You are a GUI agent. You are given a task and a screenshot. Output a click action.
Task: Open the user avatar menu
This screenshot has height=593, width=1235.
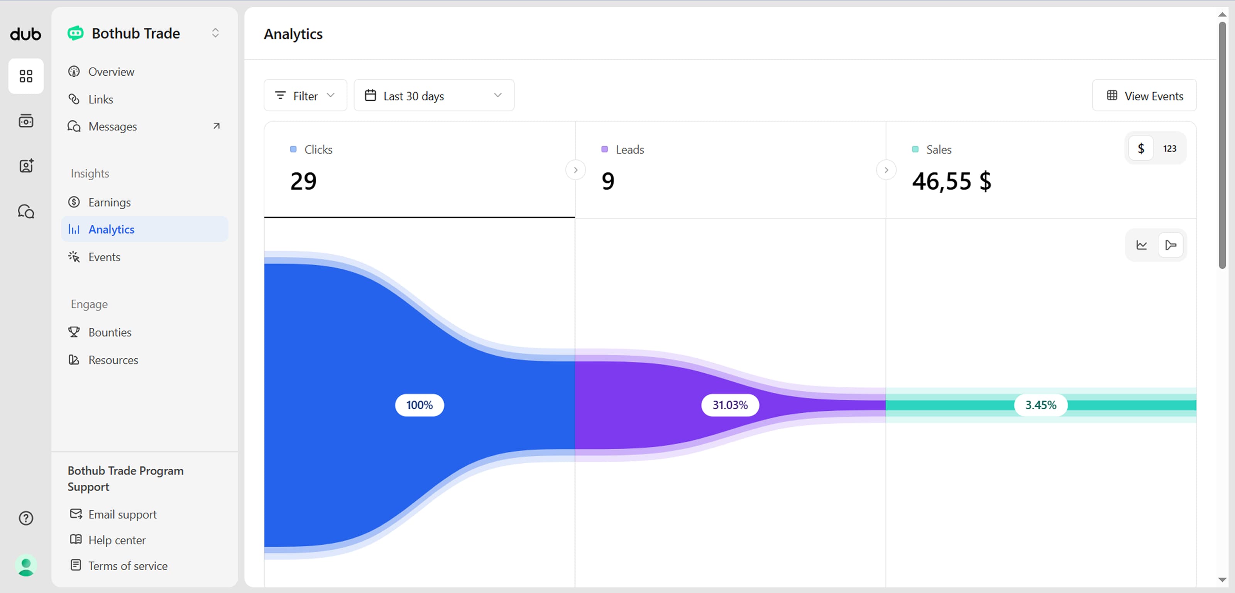point(26,565)
